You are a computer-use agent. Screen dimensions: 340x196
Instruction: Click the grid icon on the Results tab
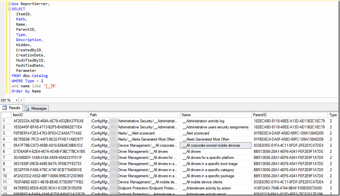point(5,108)
